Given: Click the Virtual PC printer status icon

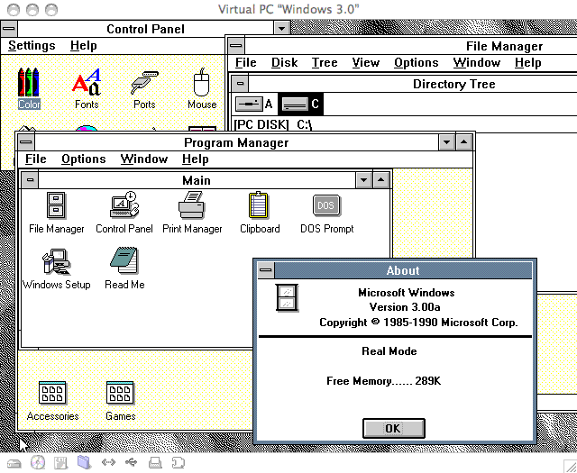Looking at the screenshot, I should coord(155,463).
